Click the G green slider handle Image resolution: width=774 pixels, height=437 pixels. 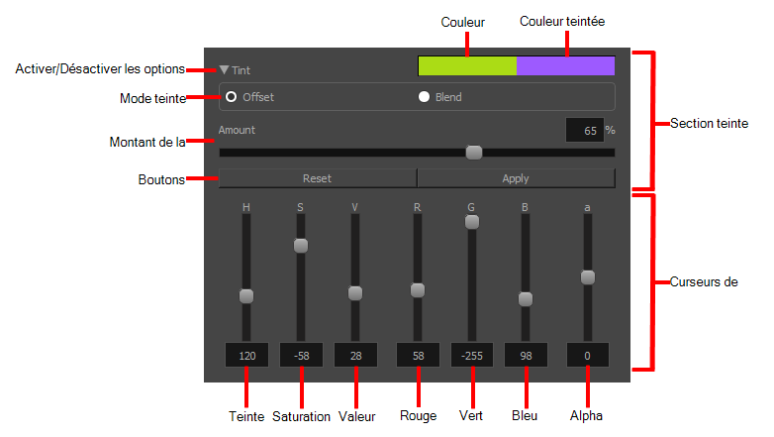click(472, 222)
